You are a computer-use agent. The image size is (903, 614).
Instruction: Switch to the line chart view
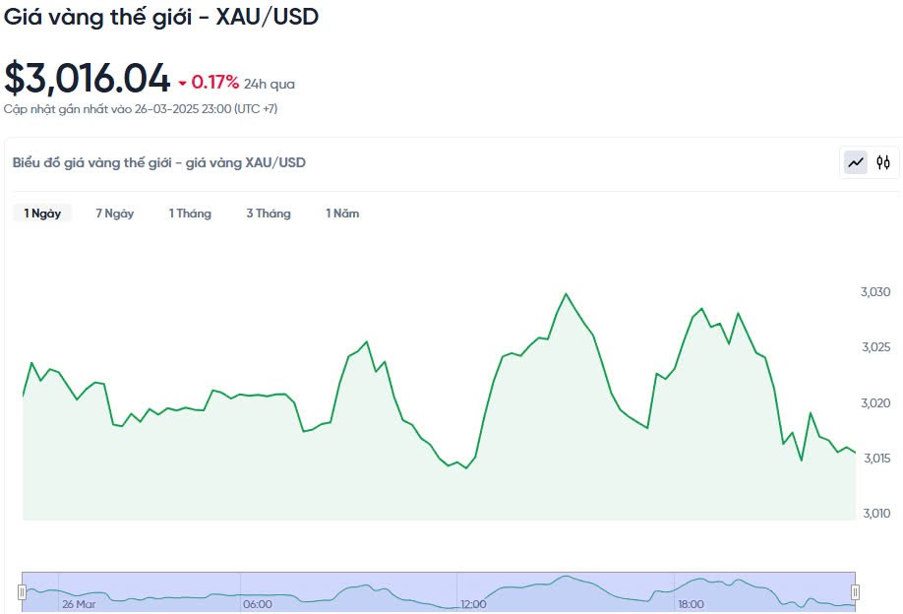click(856, 162)
